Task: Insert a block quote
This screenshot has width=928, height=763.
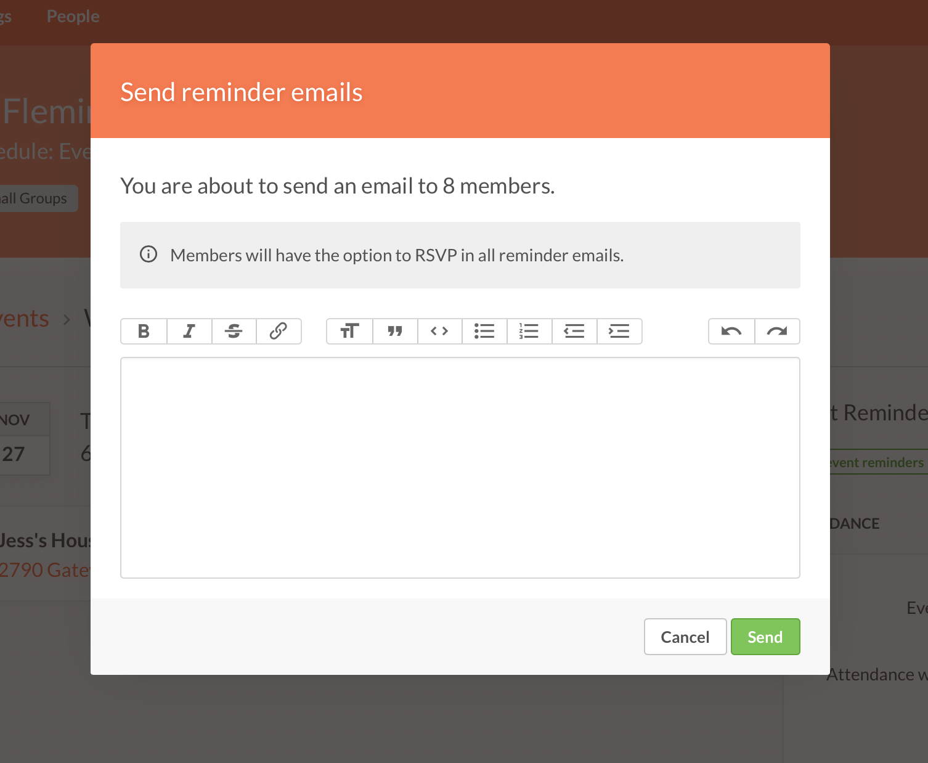Action: point(395,332)
